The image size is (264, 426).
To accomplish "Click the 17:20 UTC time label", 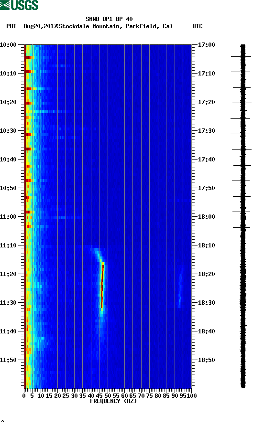I will click(206, 102).
